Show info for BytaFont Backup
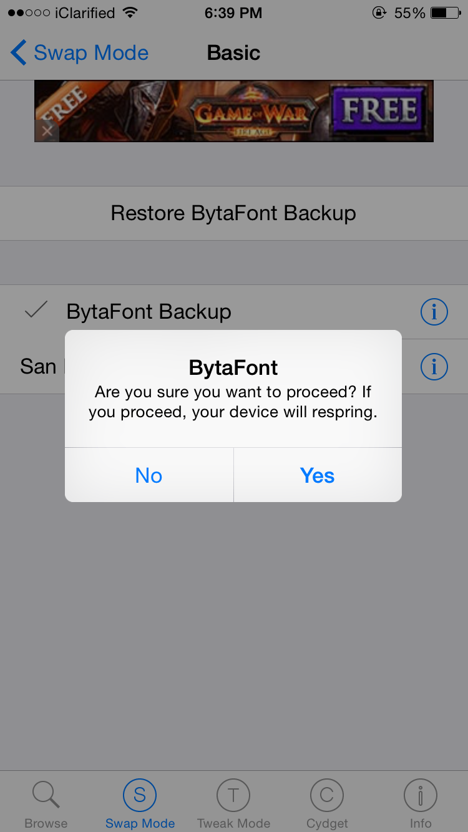Viewport: 468px width, 832px height. (434, 311)
